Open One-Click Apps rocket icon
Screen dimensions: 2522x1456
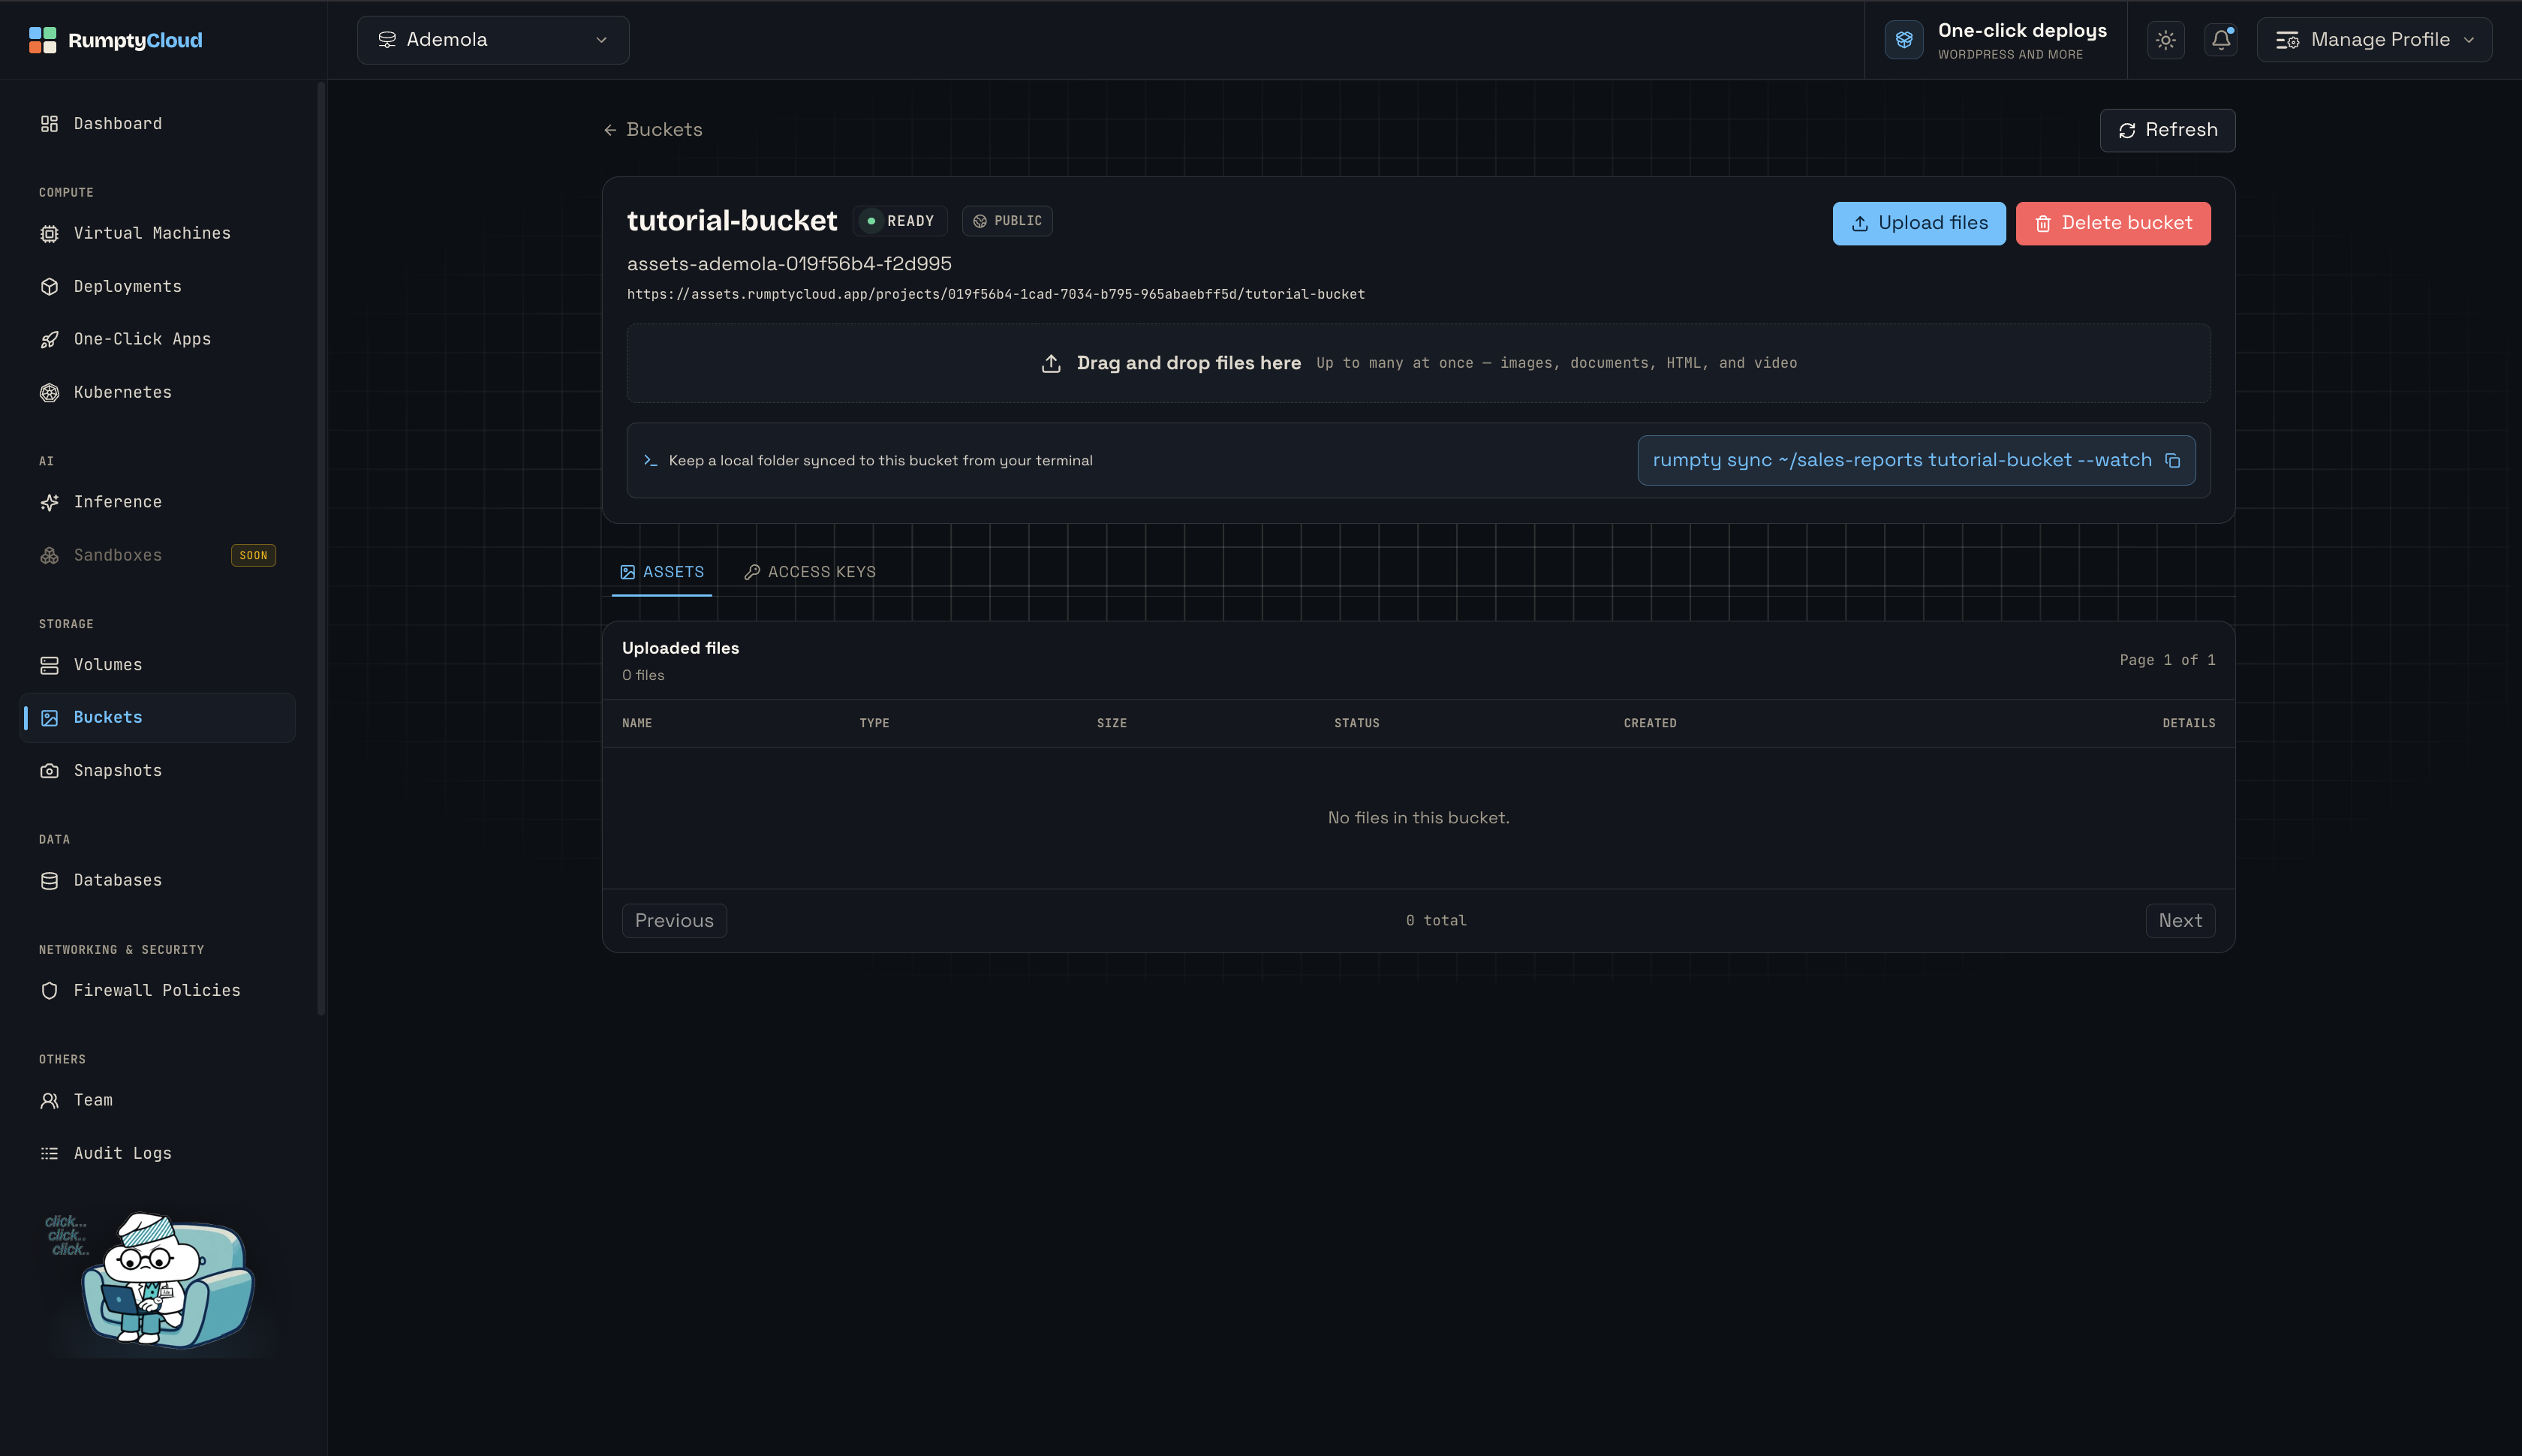point(49,340)
